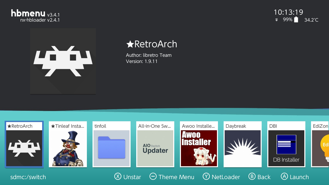
Task: Click the hbmenu v3.4.1 version text
Action: tap(53, 15)
